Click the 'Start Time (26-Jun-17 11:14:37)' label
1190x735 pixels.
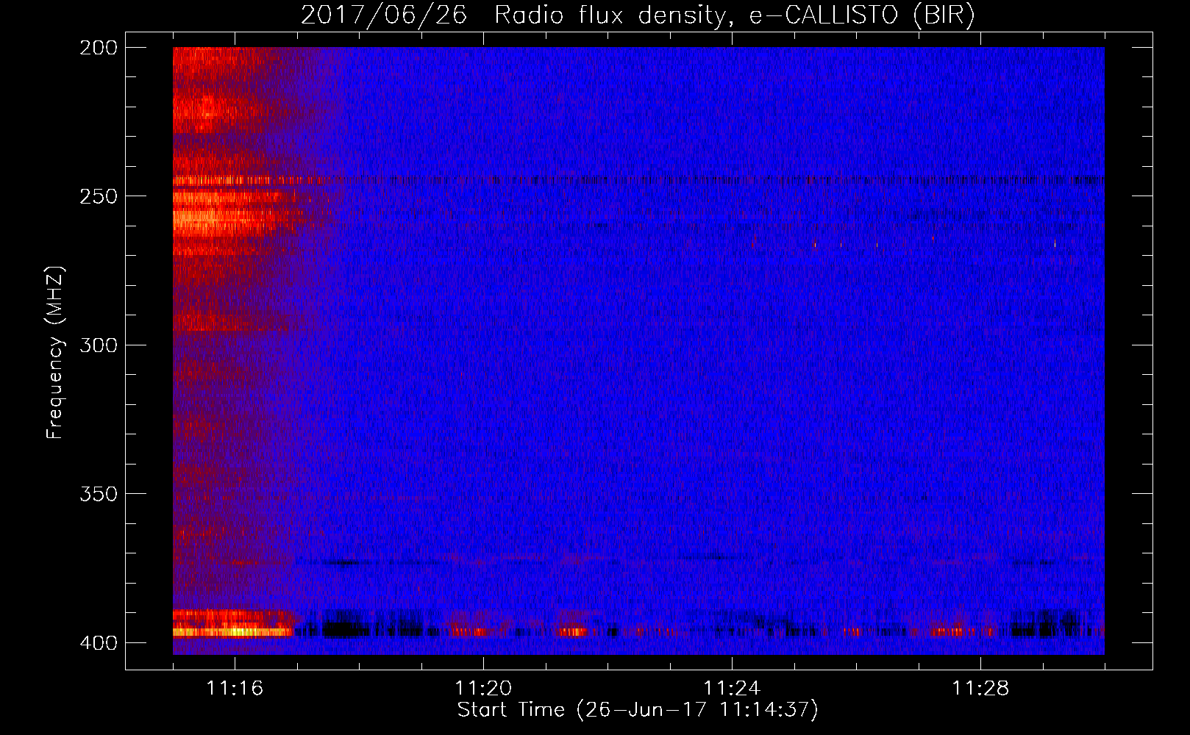[x=638, y=710]
